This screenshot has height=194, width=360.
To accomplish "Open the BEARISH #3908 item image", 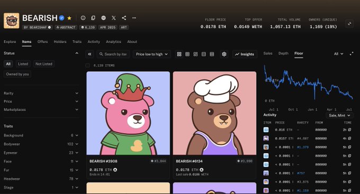I will click(x=128, y=113).
